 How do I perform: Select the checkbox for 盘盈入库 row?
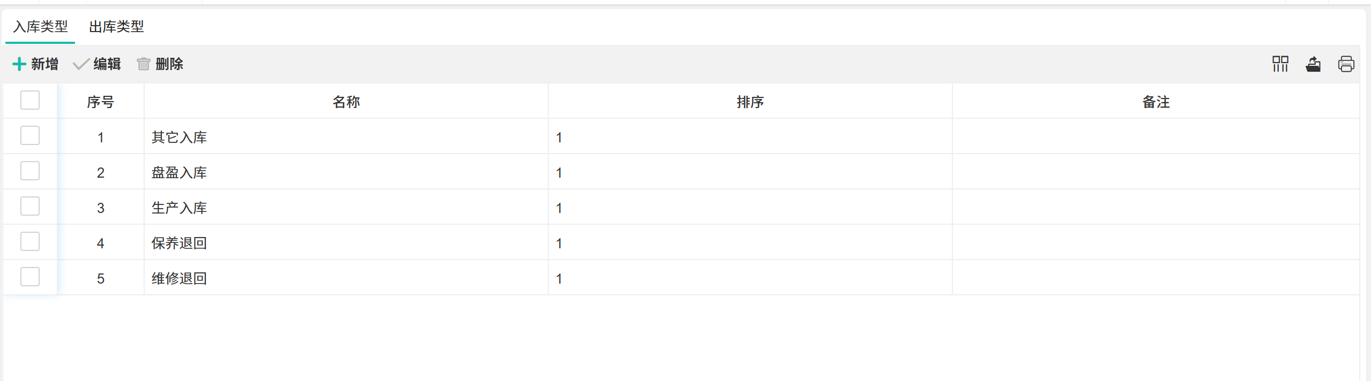pos(30,171)
